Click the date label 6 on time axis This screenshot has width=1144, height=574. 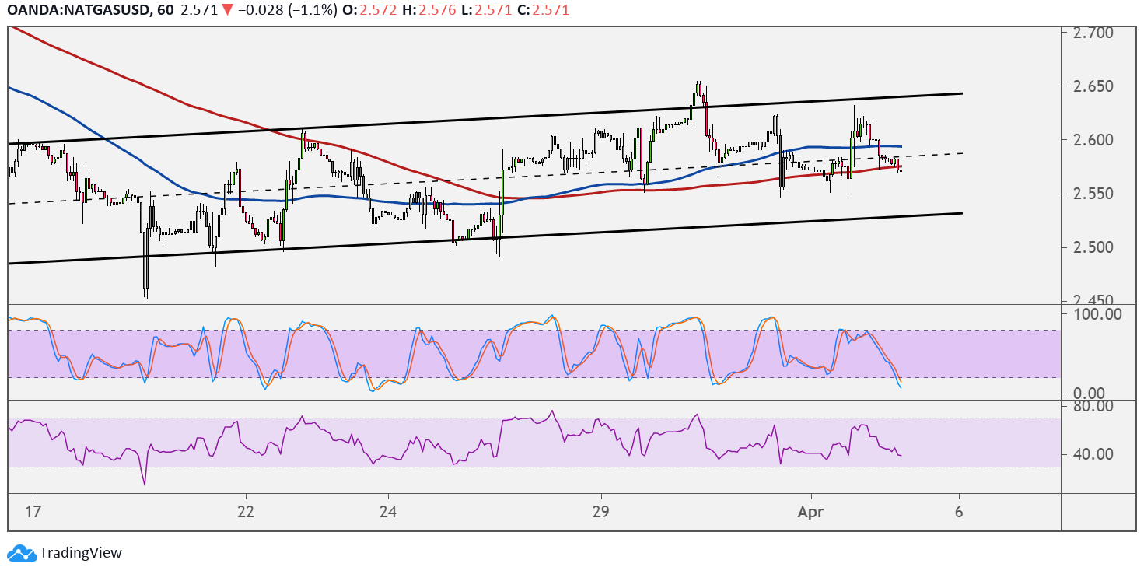(x=959, y=511)
